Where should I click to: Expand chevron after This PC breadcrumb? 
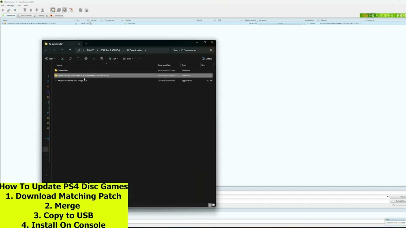pos(97,50)
